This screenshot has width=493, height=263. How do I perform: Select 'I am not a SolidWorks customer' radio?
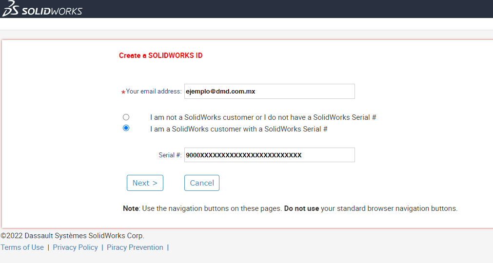point(126,117)
